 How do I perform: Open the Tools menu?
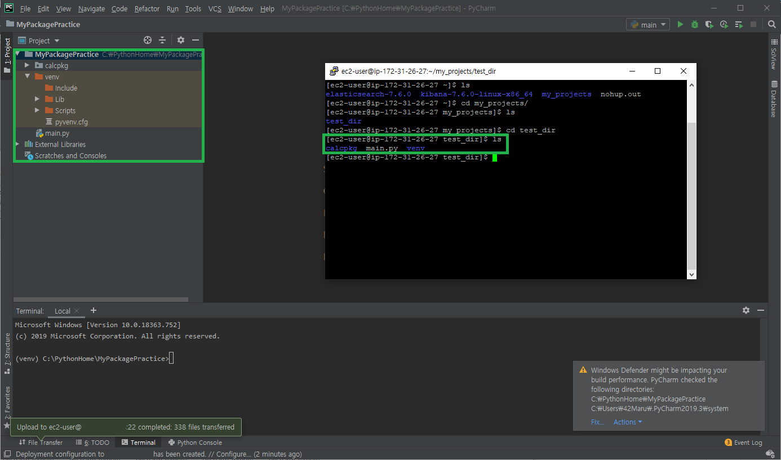193,8
